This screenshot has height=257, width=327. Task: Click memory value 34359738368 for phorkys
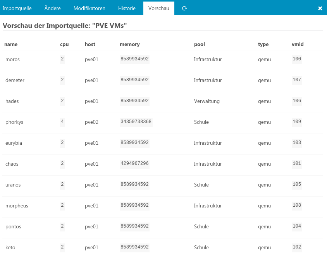[136, 122]
